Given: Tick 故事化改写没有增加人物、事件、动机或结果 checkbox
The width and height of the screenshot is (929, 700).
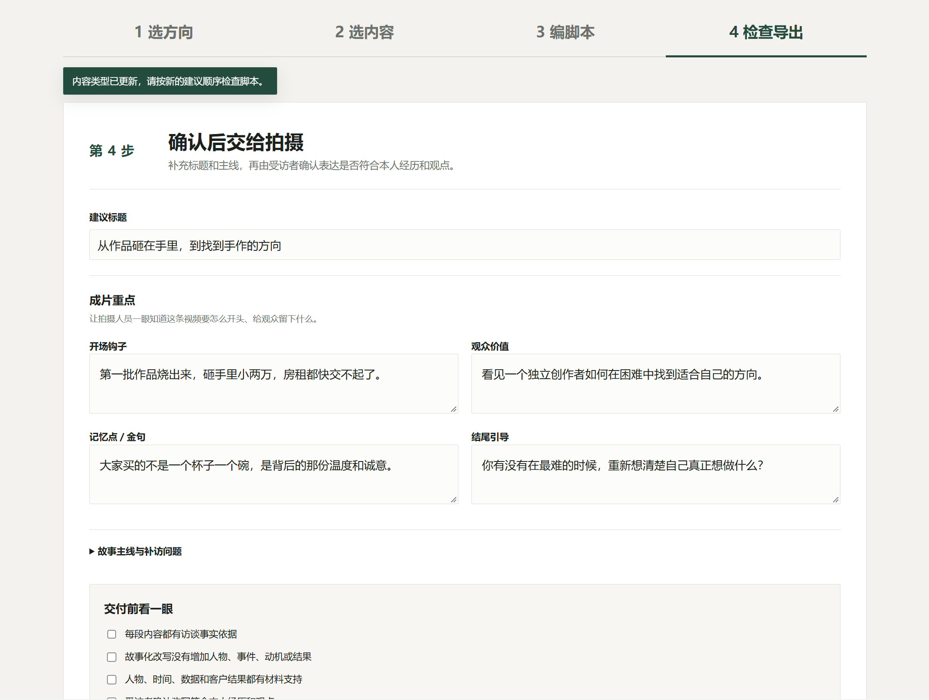Looking at the screenshot, I should [x=112, y=657].
